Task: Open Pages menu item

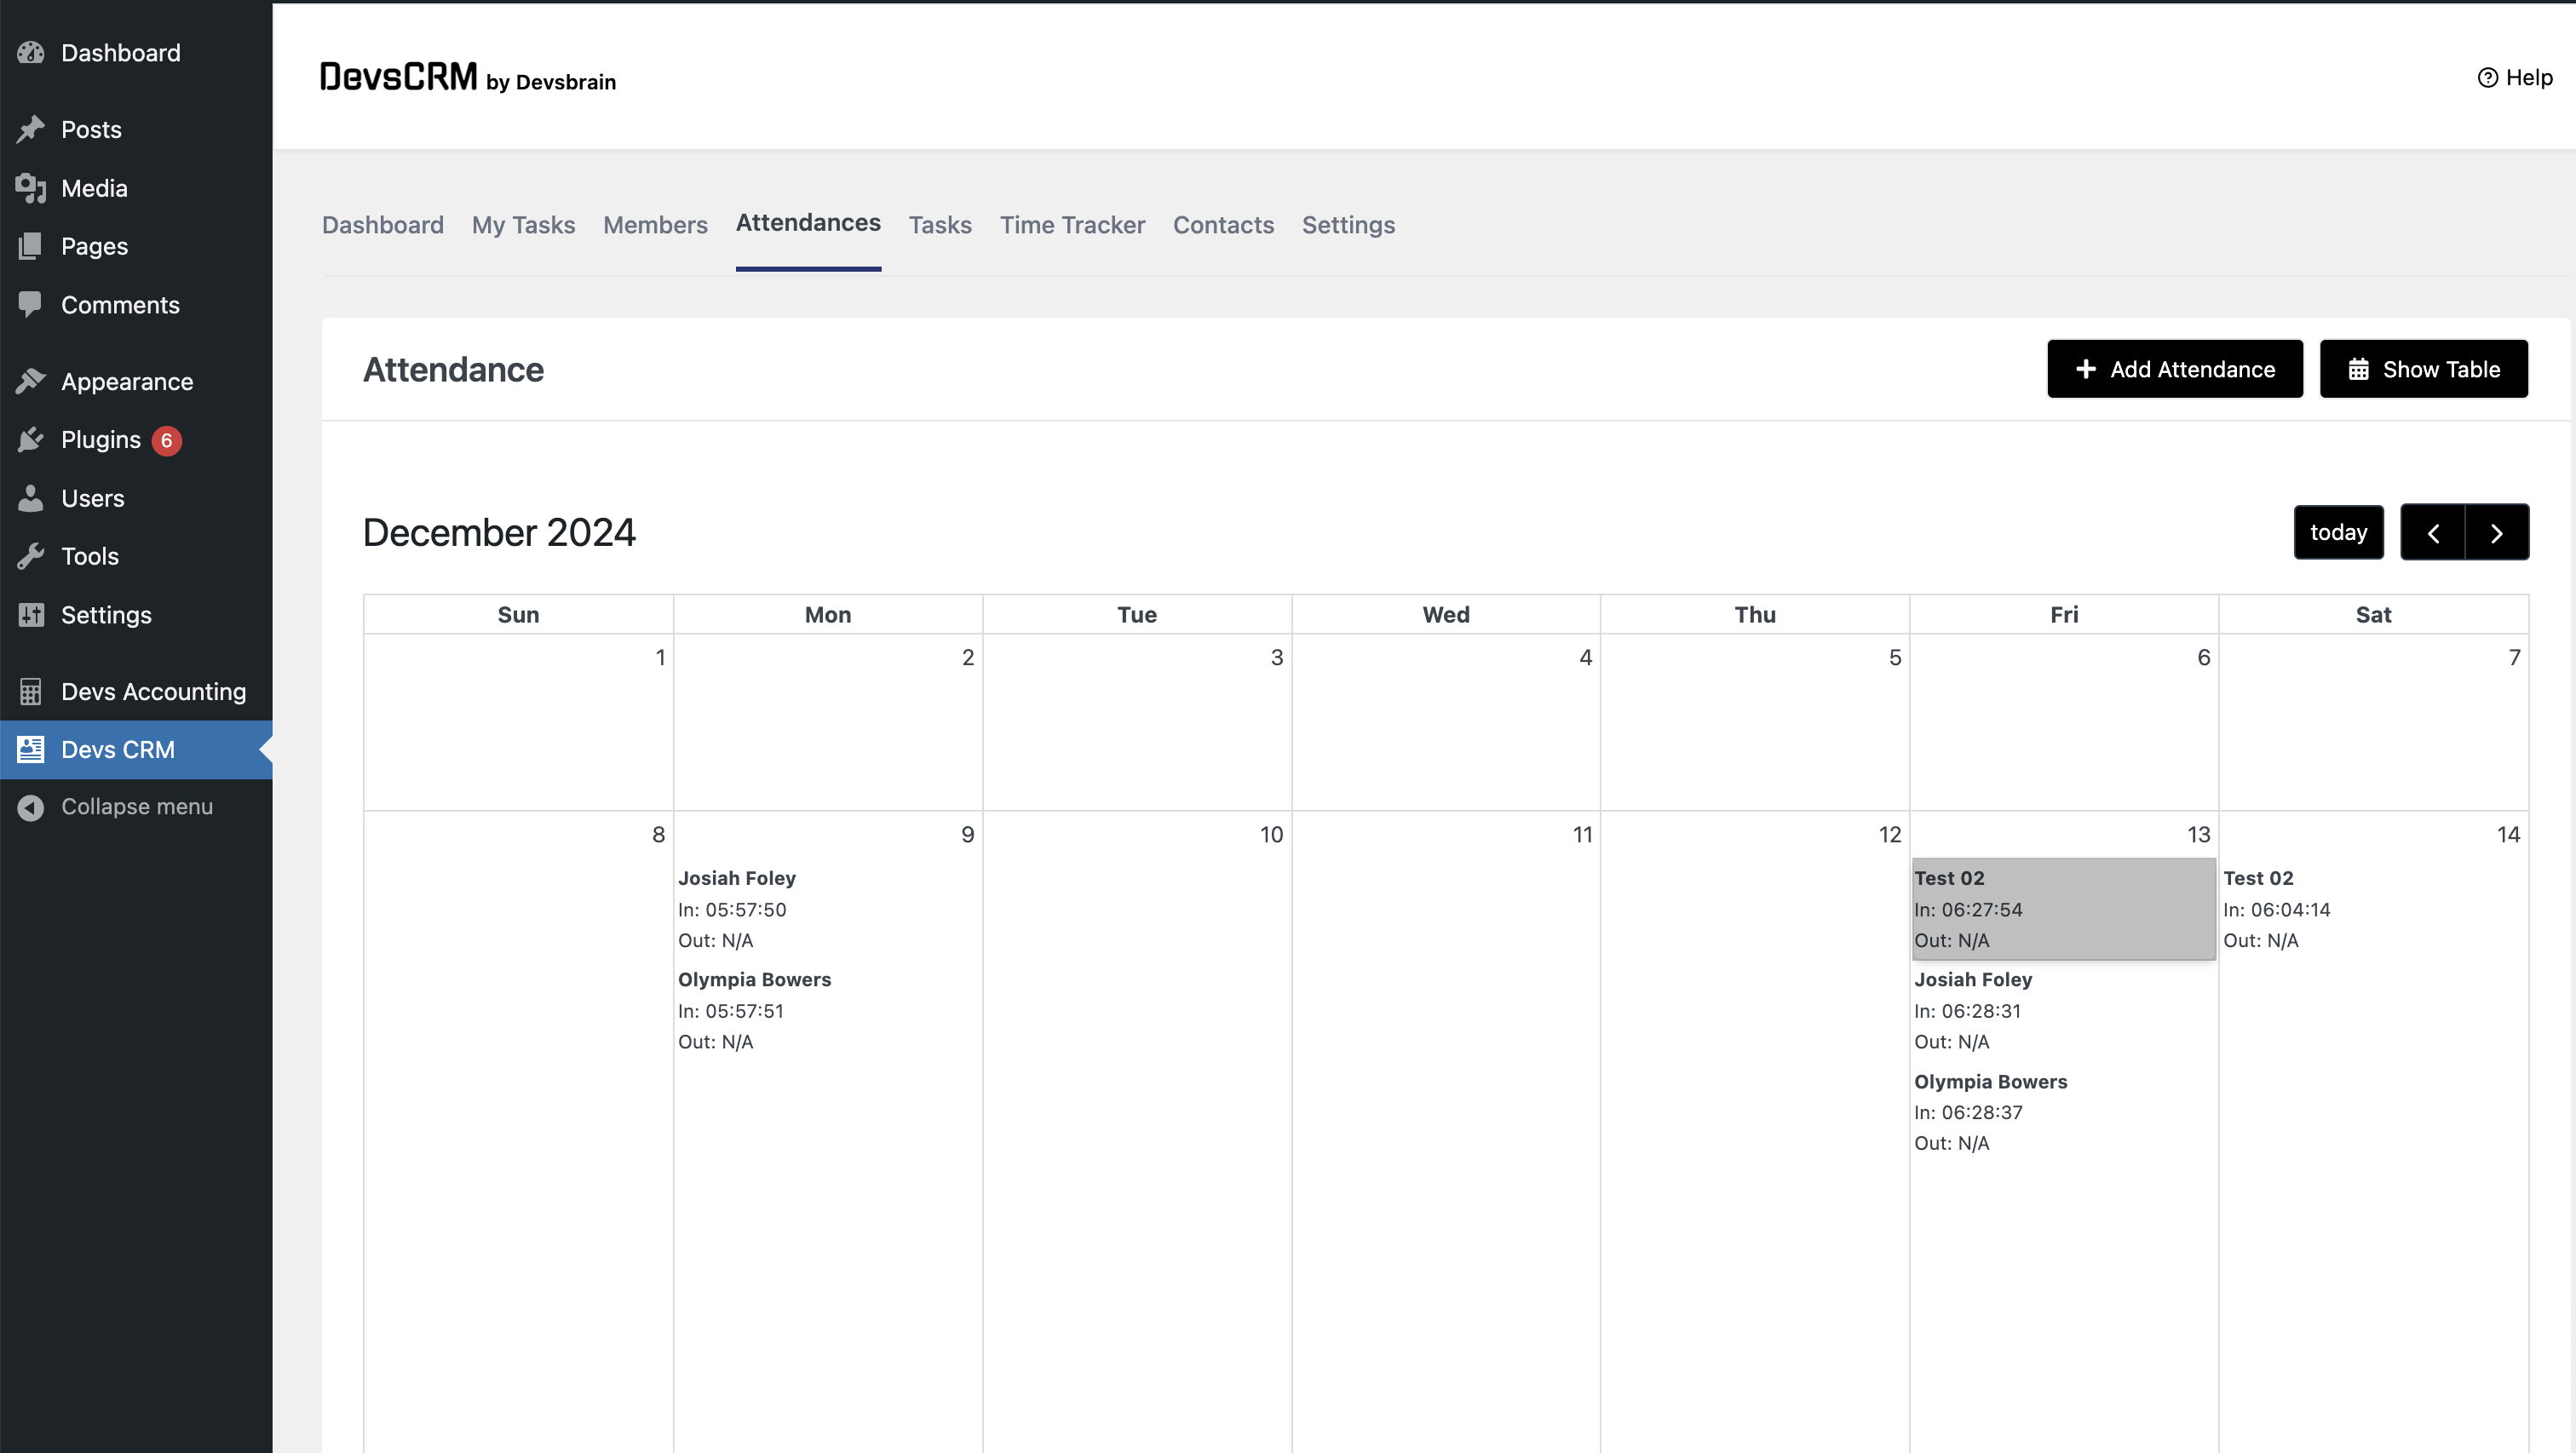Action: coord(136,246)
